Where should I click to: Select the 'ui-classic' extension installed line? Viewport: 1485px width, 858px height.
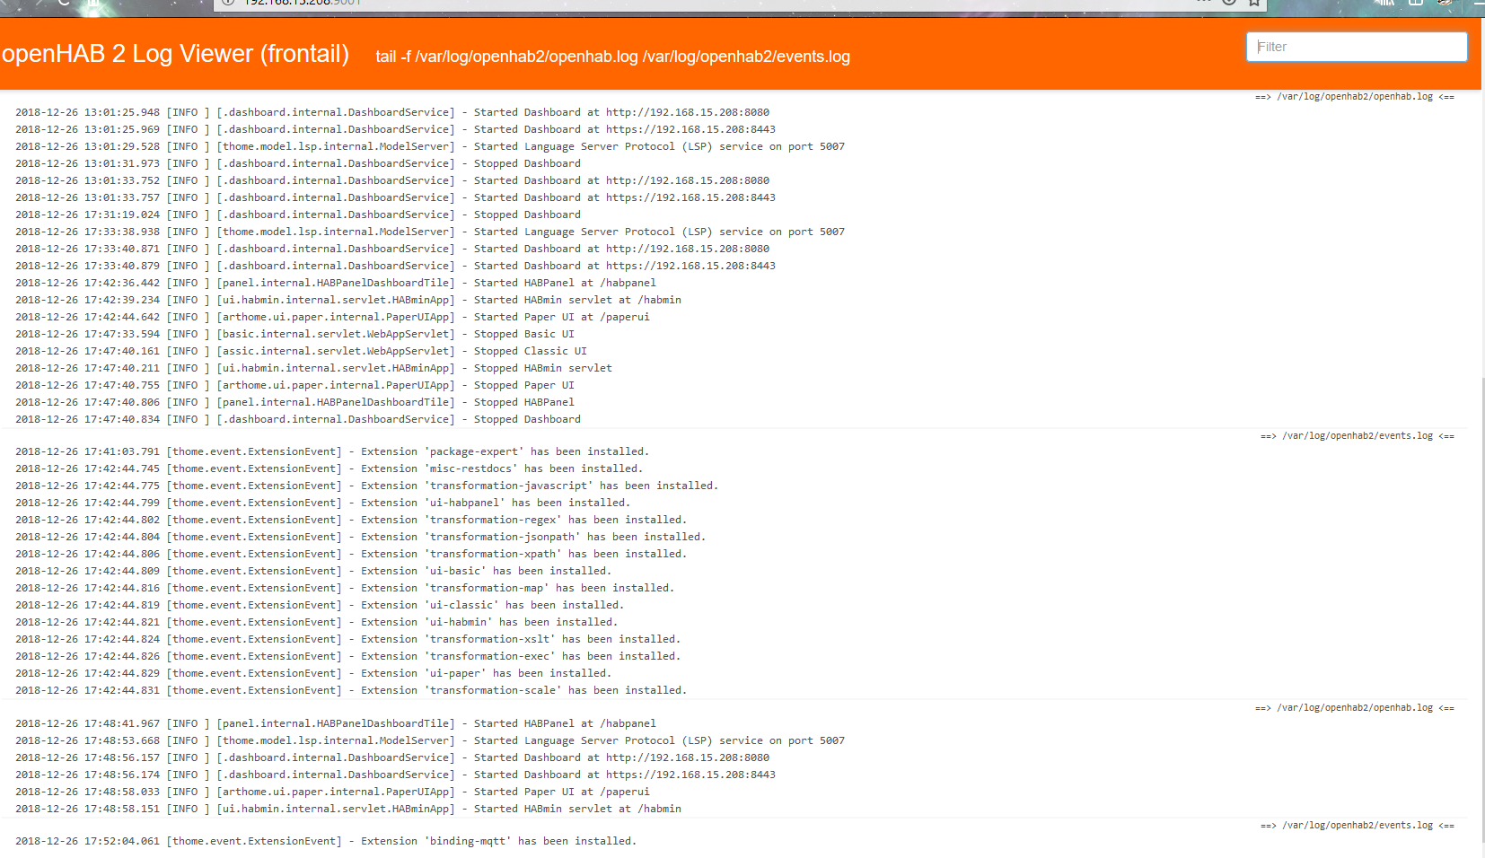[x=320, y=605]
